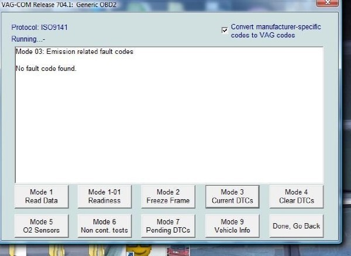Viewport: 351px width, 256px height.
Task: Toggle convert manufacturer-specific codes checkbox
Action: tap(225, 30)
